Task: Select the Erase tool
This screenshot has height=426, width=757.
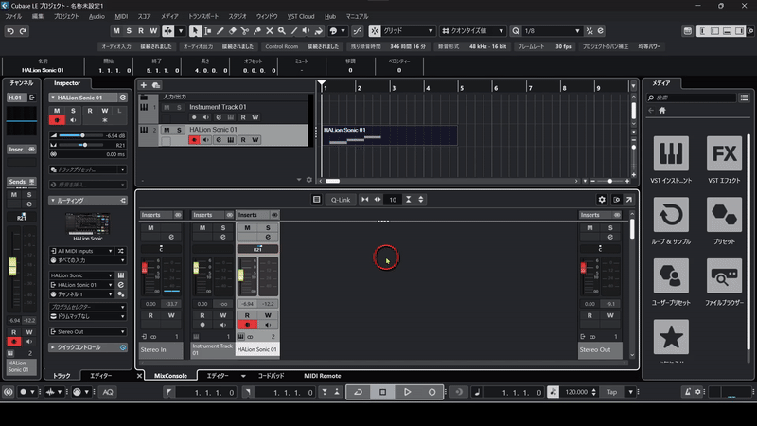Action: (x=232, y=31)
